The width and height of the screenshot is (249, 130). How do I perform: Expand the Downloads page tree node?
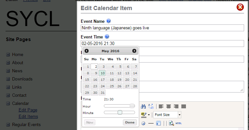(8, 79)
